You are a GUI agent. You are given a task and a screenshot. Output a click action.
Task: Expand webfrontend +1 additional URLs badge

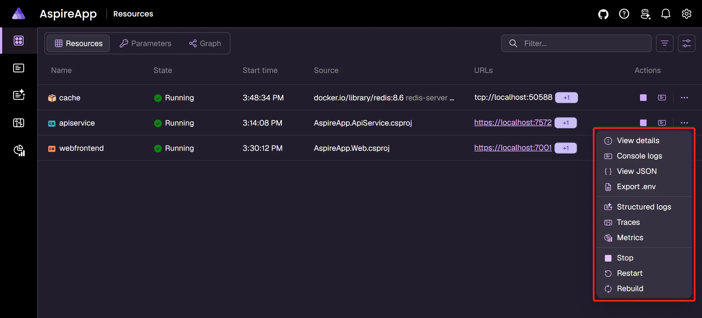point(565,148)
